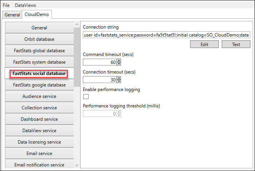Open FastStats google database settings
The image size is (255, 171).
pos(39,85)
